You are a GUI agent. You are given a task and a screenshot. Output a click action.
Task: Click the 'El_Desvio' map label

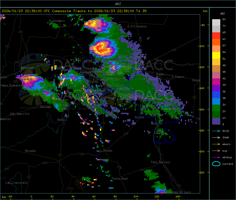click(61, 100)
